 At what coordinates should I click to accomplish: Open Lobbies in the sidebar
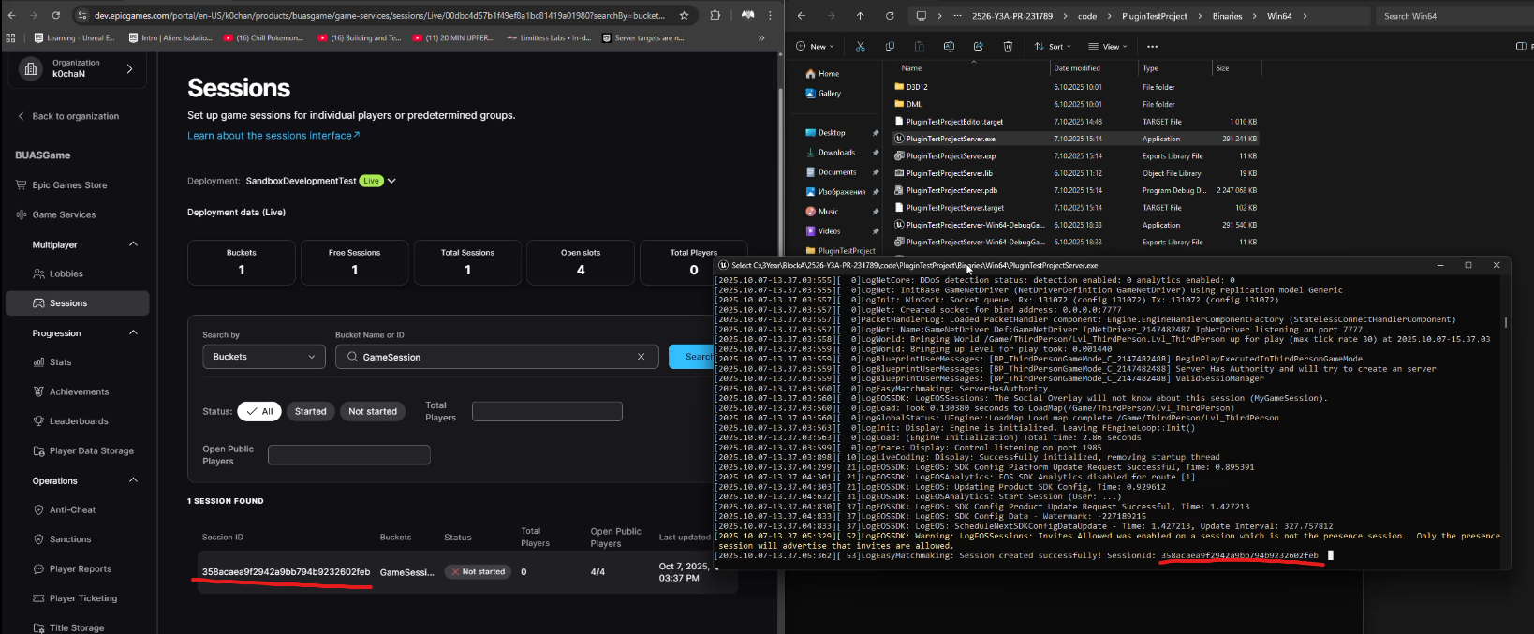pyautogui.click(x=66, y=273)
